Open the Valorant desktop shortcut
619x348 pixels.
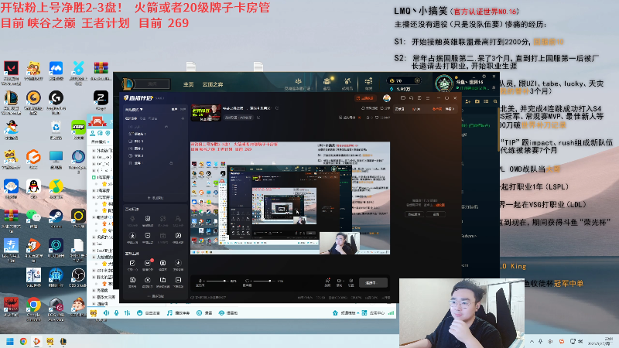point(11,69)
